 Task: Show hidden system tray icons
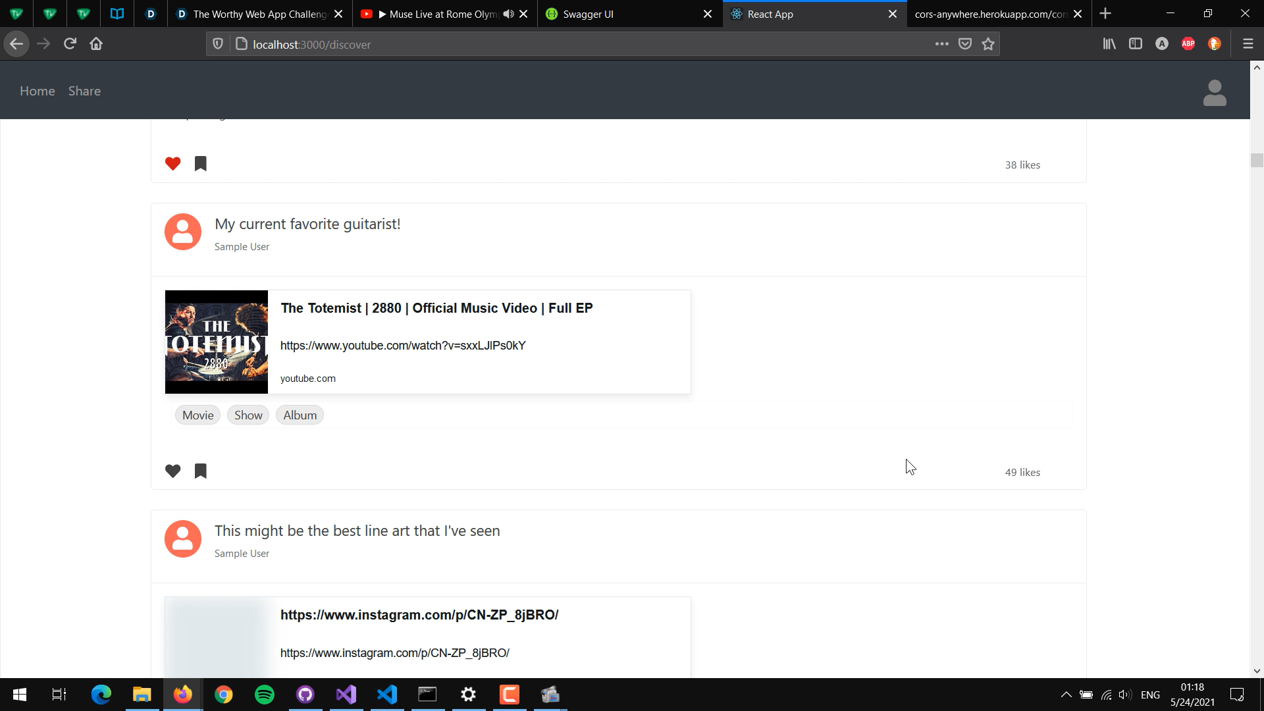pos(1066,695)
